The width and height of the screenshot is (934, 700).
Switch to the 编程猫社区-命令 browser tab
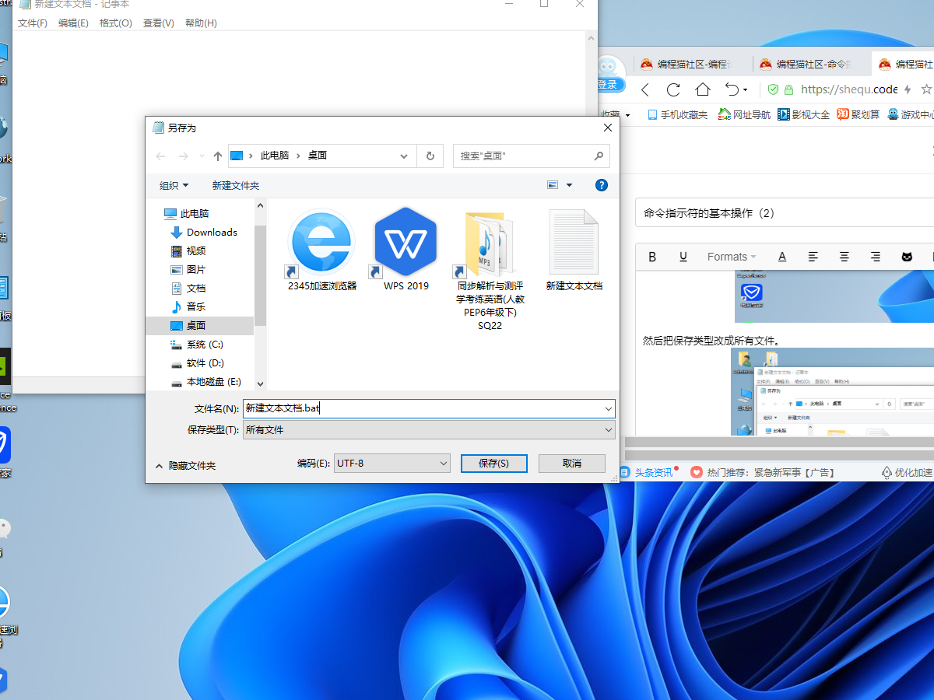[x=812, y=65]
